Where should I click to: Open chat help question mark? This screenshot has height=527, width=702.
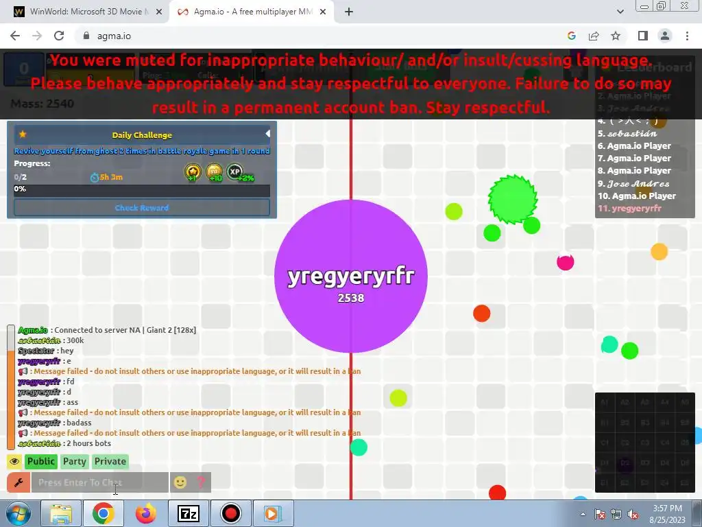pos(201,482)
